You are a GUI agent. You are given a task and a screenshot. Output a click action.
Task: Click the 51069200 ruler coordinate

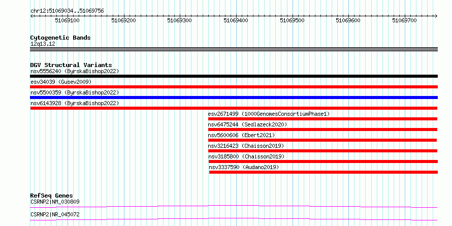click(124, 20)
